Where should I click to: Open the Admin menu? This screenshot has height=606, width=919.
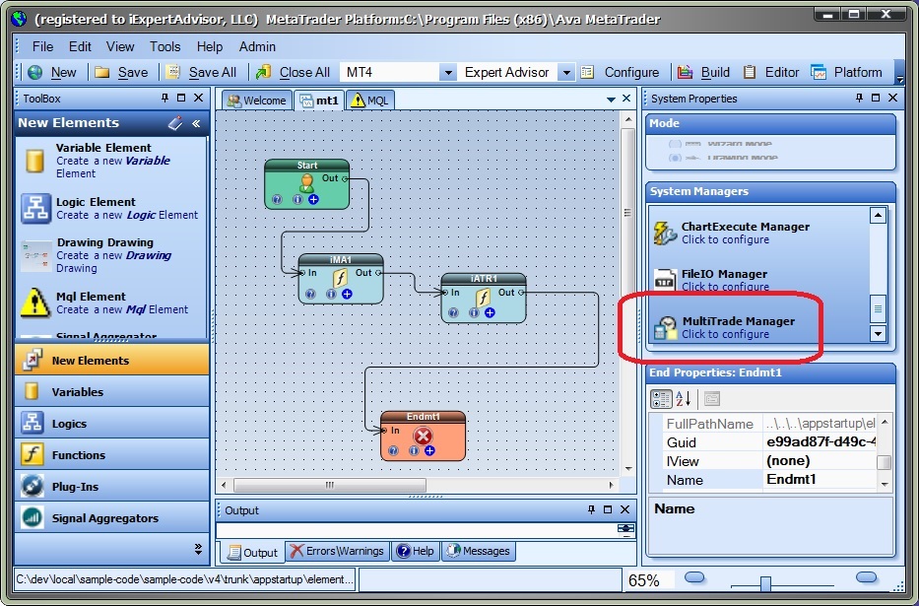point(257,46)
